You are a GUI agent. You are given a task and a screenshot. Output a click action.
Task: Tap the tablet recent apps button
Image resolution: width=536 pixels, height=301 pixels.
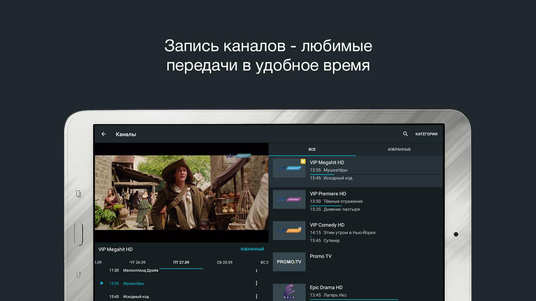click(78, 194)
